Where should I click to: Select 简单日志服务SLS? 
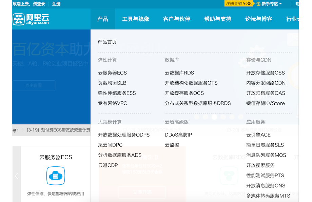pos(265,145)
